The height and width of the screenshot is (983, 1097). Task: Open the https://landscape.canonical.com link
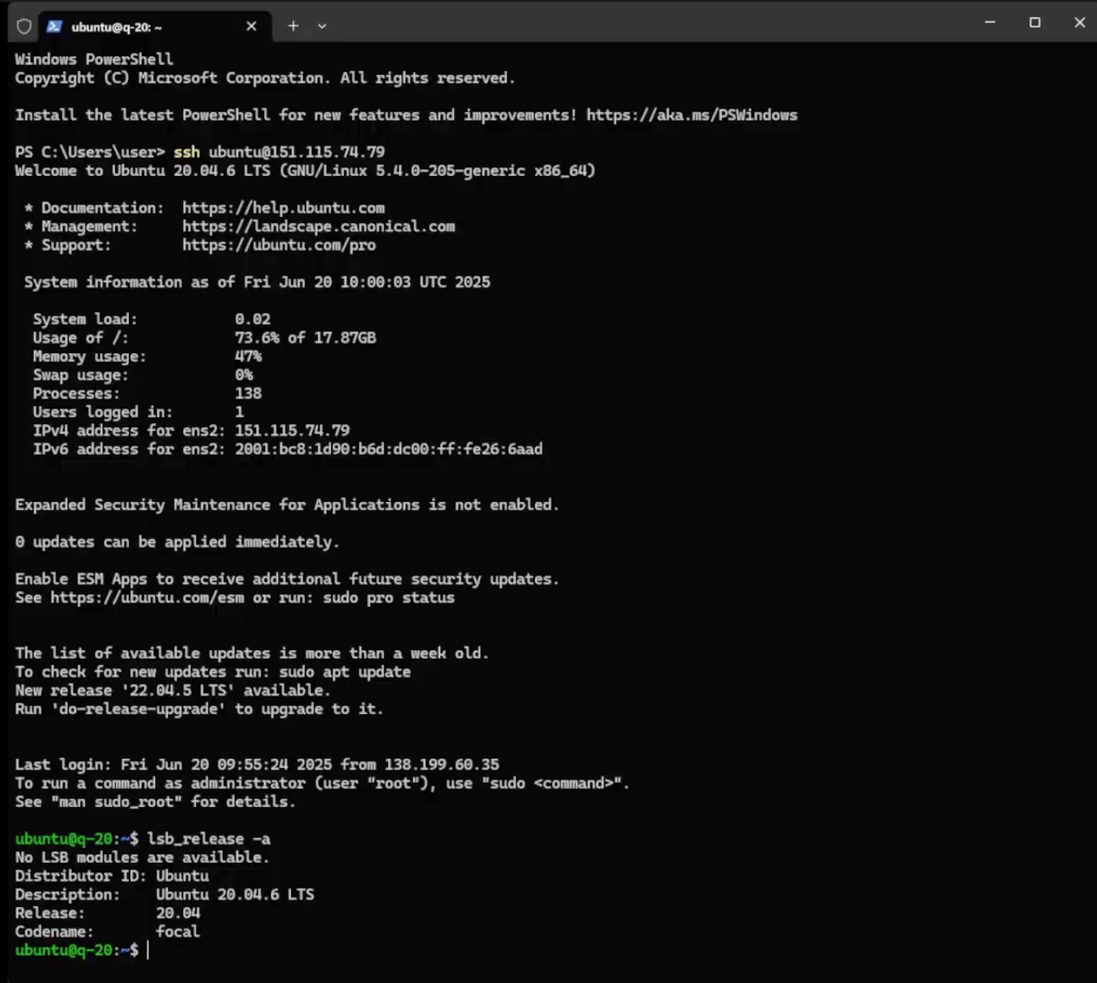click(x=319, y=226)
